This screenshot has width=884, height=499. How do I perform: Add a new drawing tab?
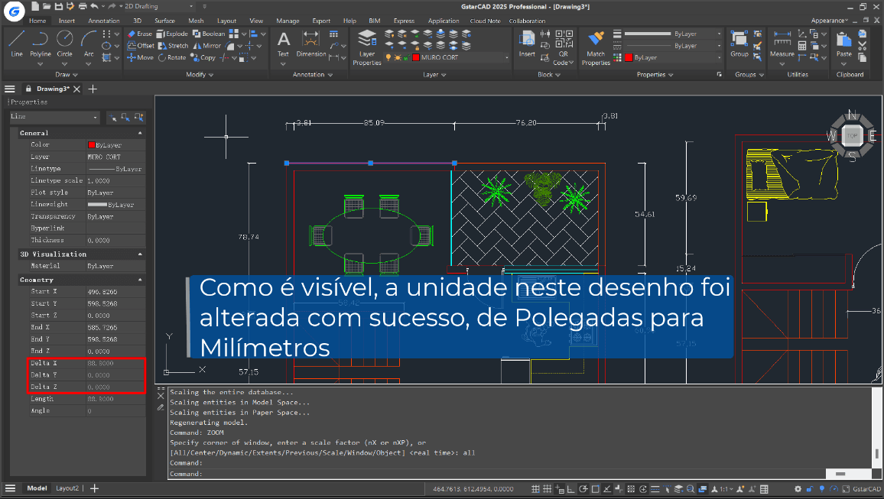pyautogui.click(x=93, y=89)
